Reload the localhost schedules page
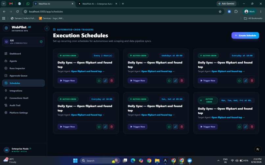 pos(17,11)
